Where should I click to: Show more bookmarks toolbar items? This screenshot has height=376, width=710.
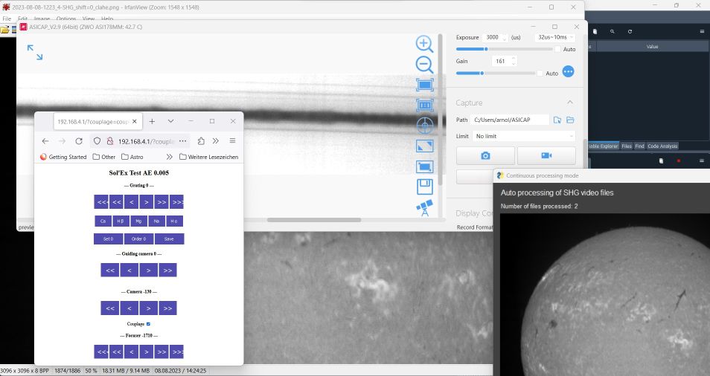coord(170,157)
